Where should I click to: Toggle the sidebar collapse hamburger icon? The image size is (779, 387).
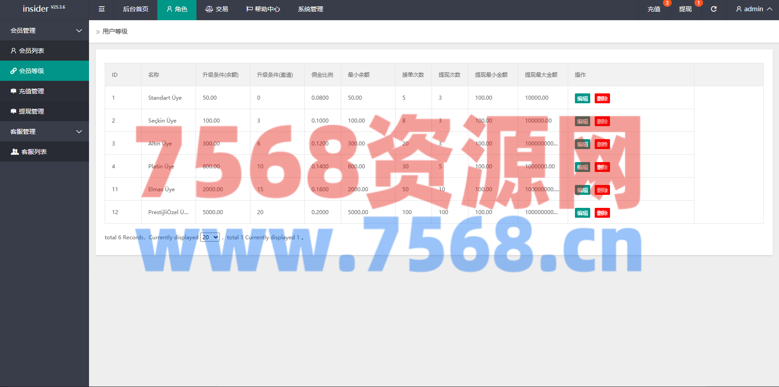(102, 9)
